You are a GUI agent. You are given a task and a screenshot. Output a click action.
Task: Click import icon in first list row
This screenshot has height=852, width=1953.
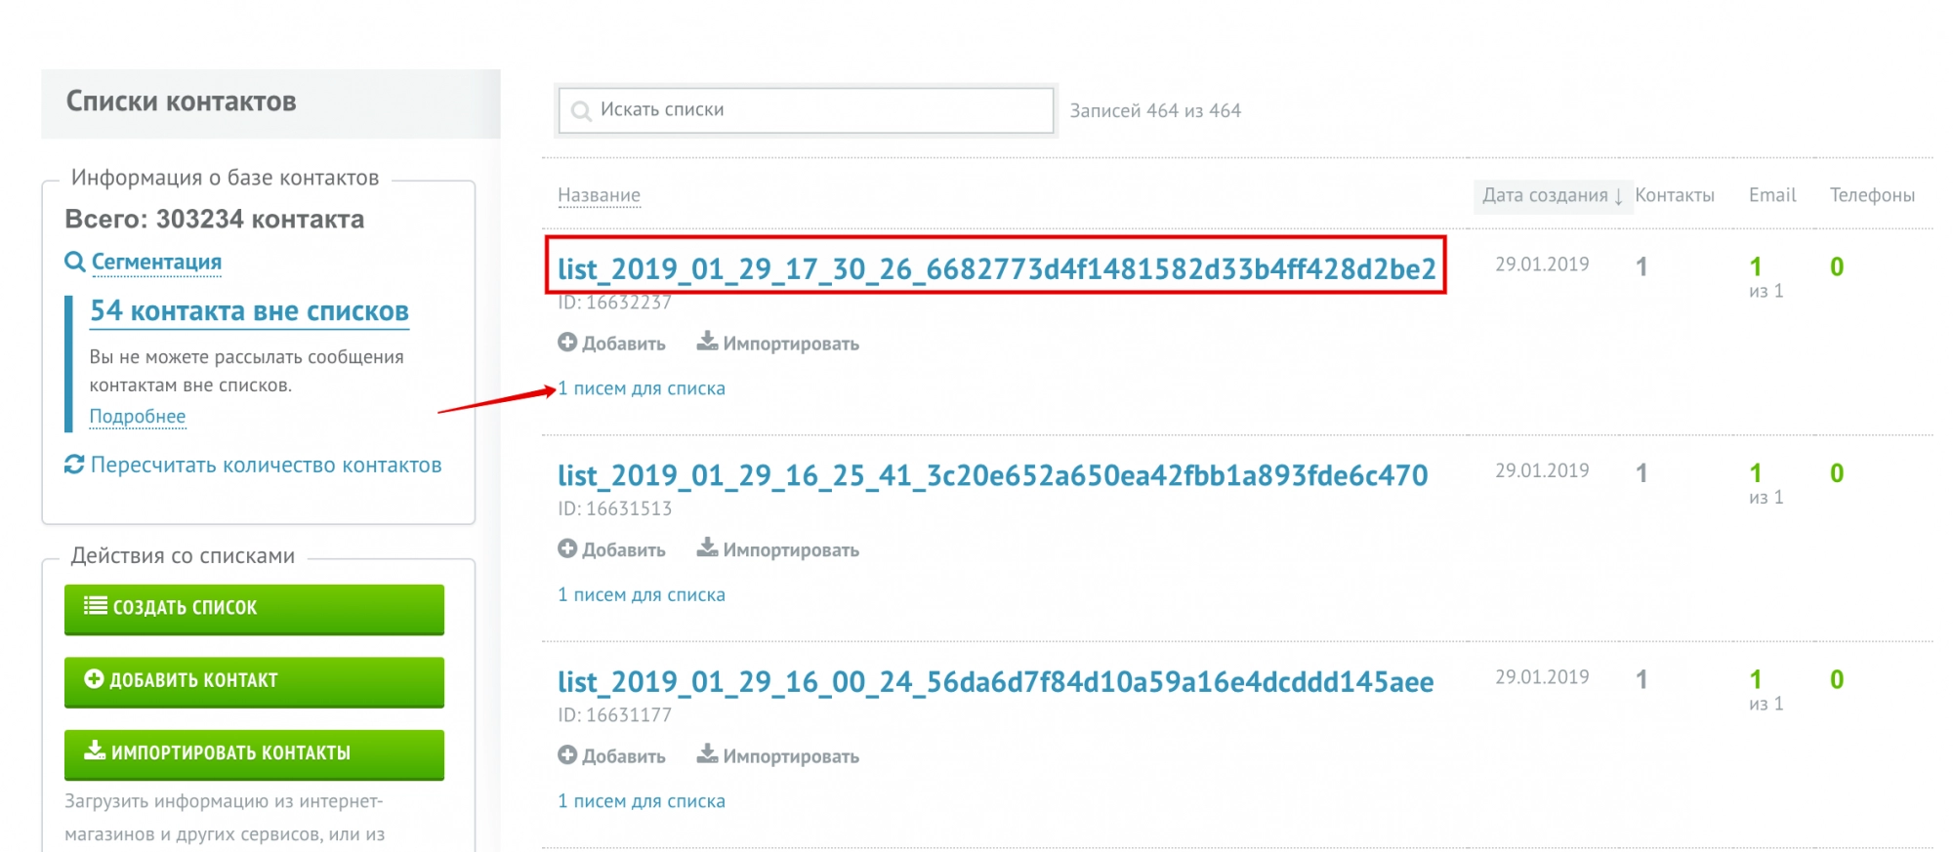[707, 342]
